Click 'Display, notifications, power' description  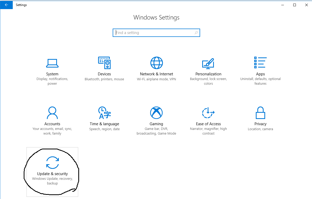[52, 81]
